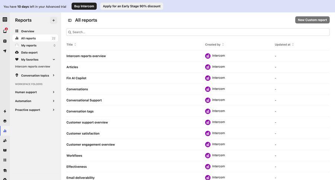Focus the reports Search field

(x=198, y=32)
